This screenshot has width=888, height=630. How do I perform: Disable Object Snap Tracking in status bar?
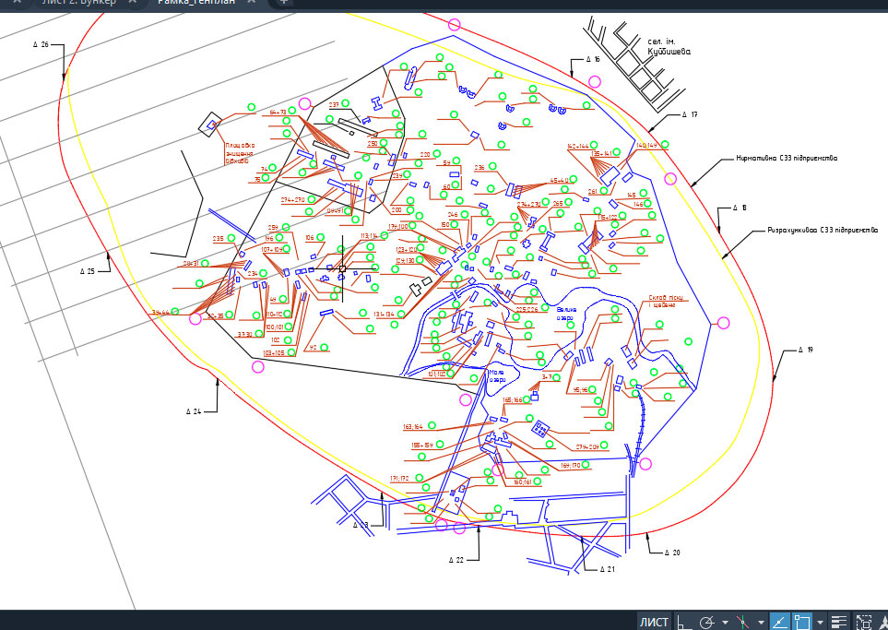point(778,622)
